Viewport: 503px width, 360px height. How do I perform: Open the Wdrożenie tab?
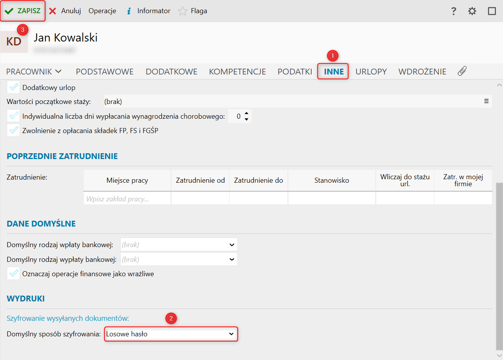click(422, 71)
